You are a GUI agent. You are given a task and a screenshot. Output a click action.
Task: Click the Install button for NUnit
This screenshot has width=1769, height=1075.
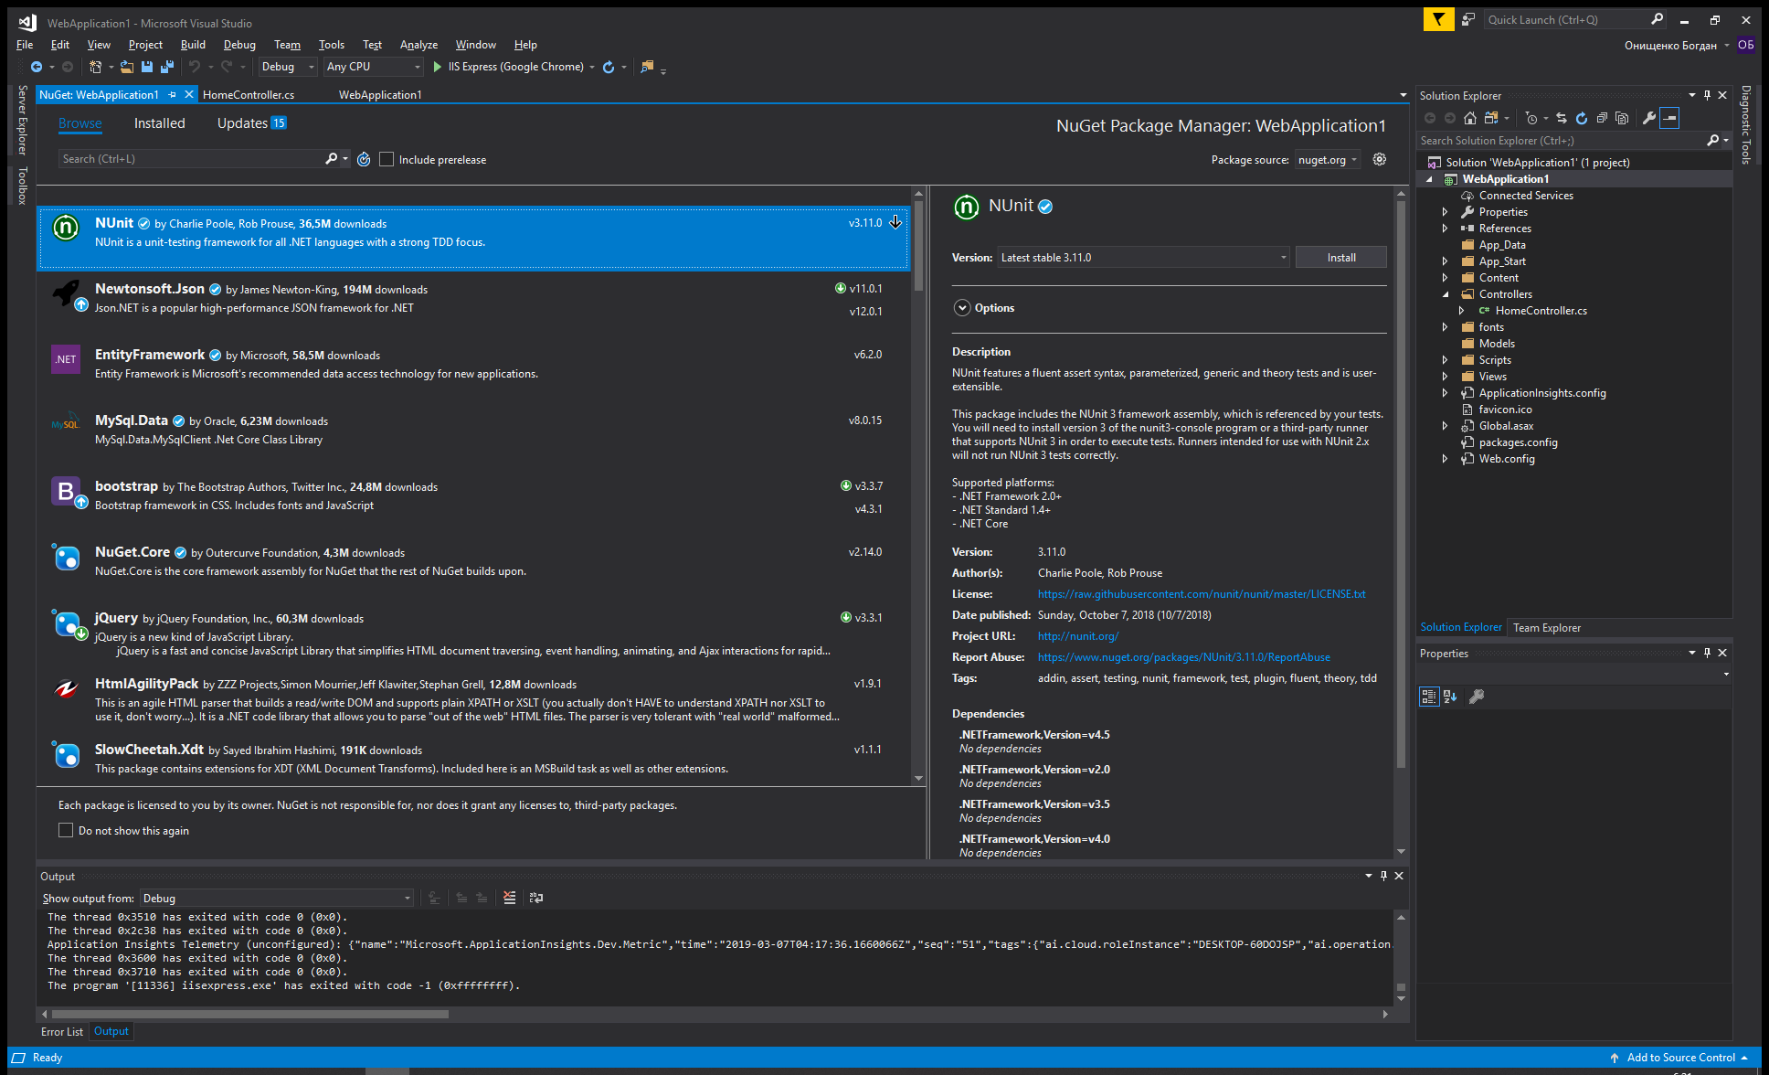(x=1341, y=258)
